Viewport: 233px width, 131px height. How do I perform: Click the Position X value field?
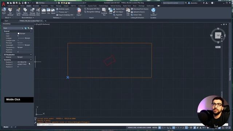coord(24,62)
